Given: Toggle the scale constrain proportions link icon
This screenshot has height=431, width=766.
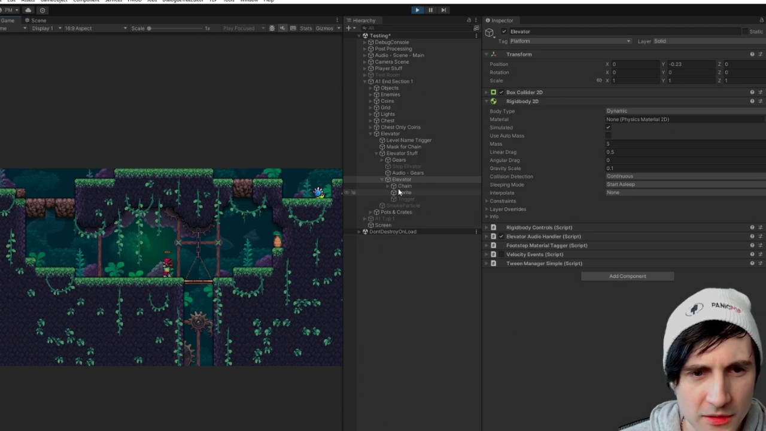Looking at the screenshot, I should pos(599,80).
